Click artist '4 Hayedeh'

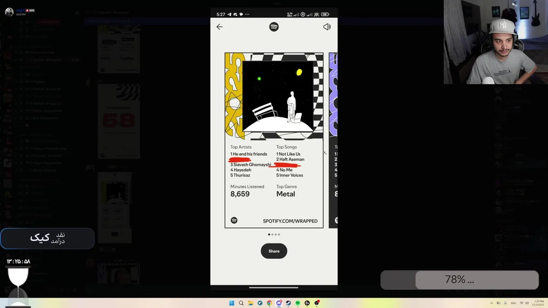[x=241, y=170]
